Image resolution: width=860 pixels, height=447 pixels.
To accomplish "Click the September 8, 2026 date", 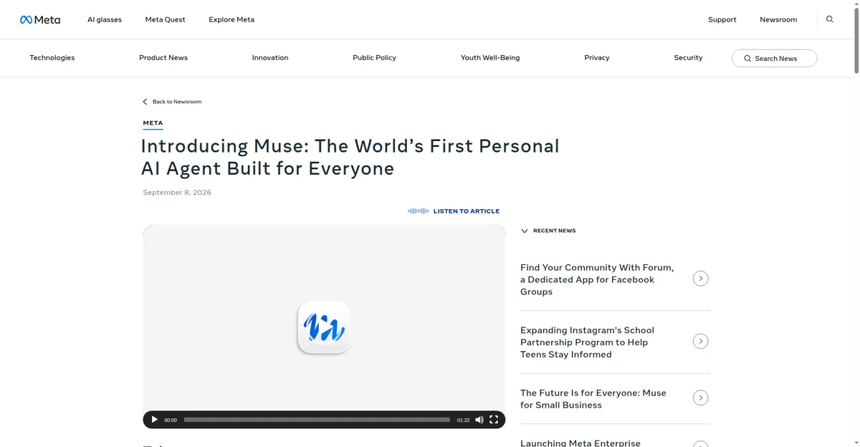I will coord(177,193).
